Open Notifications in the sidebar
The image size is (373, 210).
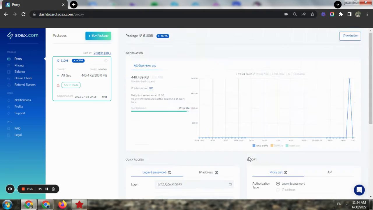tap(23, 100)
